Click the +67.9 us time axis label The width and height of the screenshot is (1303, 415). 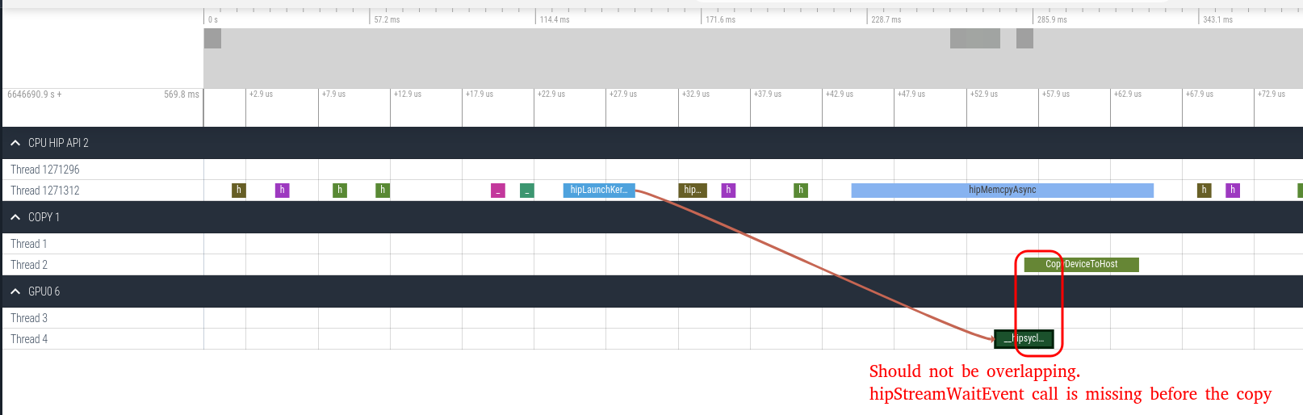pos(1200,94)
